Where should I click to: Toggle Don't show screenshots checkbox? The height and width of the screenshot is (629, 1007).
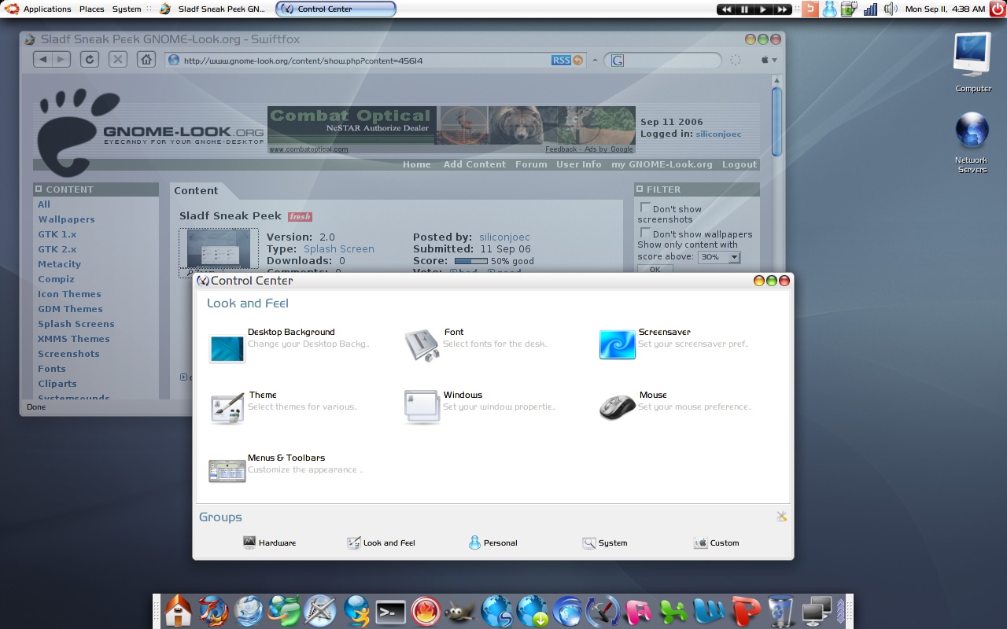point(645,208)
